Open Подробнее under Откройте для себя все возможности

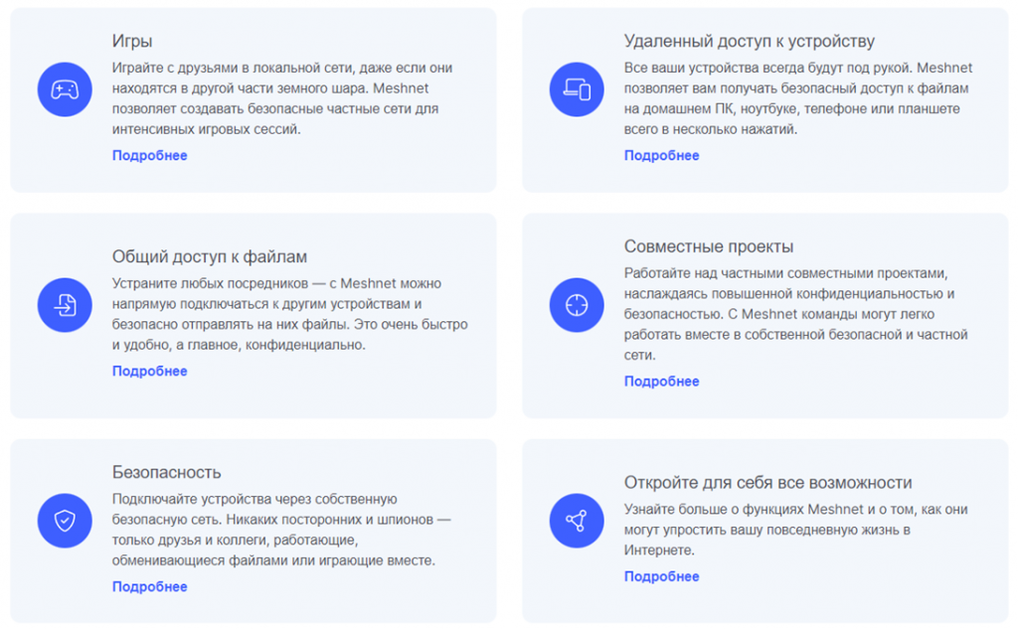pos(661,577)
